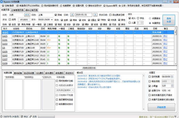This screenshot has width=179, height=118.
Task: Click the 输出区 log scrollbar
Action: (x=143, y=92)
